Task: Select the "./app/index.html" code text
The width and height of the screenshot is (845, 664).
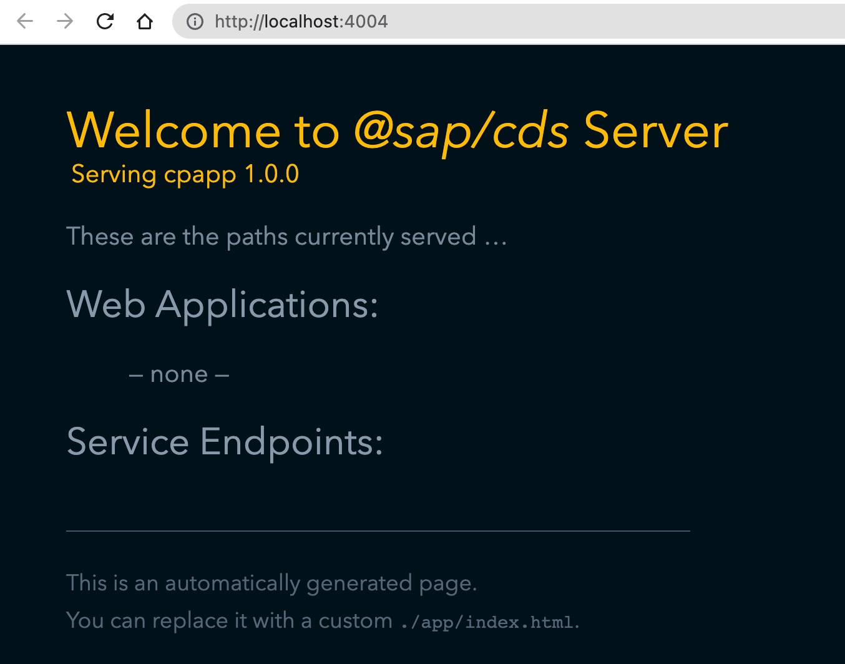Action: click(487, 622)
